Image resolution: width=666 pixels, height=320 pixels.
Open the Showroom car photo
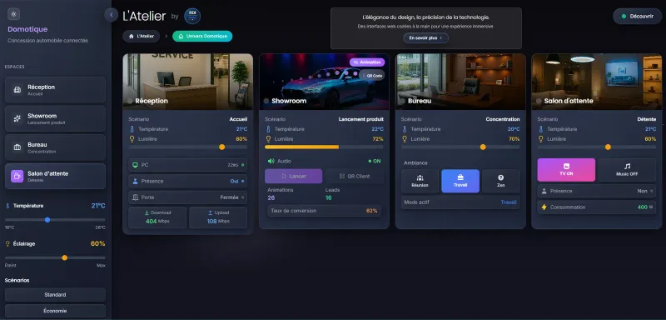[324, 82]
